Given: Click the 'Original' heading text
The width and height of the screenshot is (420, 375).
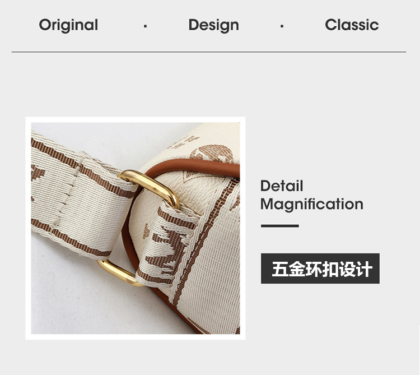Looking at the screenshot, I should [68, 25].
